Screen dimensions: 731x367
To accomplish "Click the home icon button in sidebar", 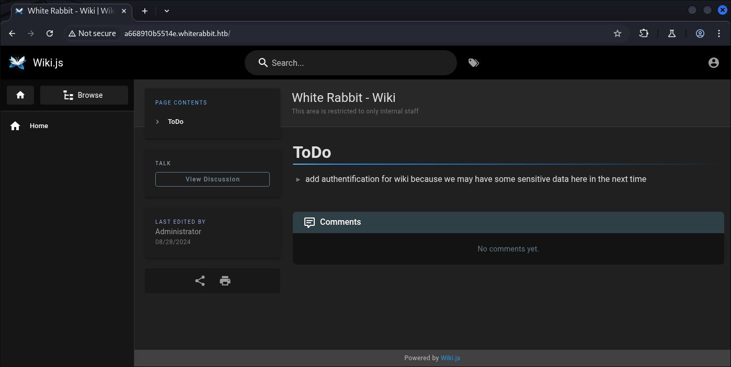I will click(20, 95).
